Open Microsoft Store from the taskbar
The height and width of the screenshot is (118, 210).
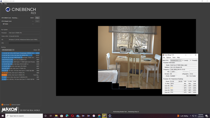[x=62, y=116]
